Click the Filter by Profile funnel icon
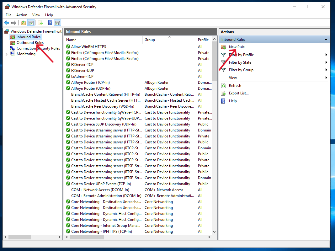The image size is (335, 251). (223, 55)
